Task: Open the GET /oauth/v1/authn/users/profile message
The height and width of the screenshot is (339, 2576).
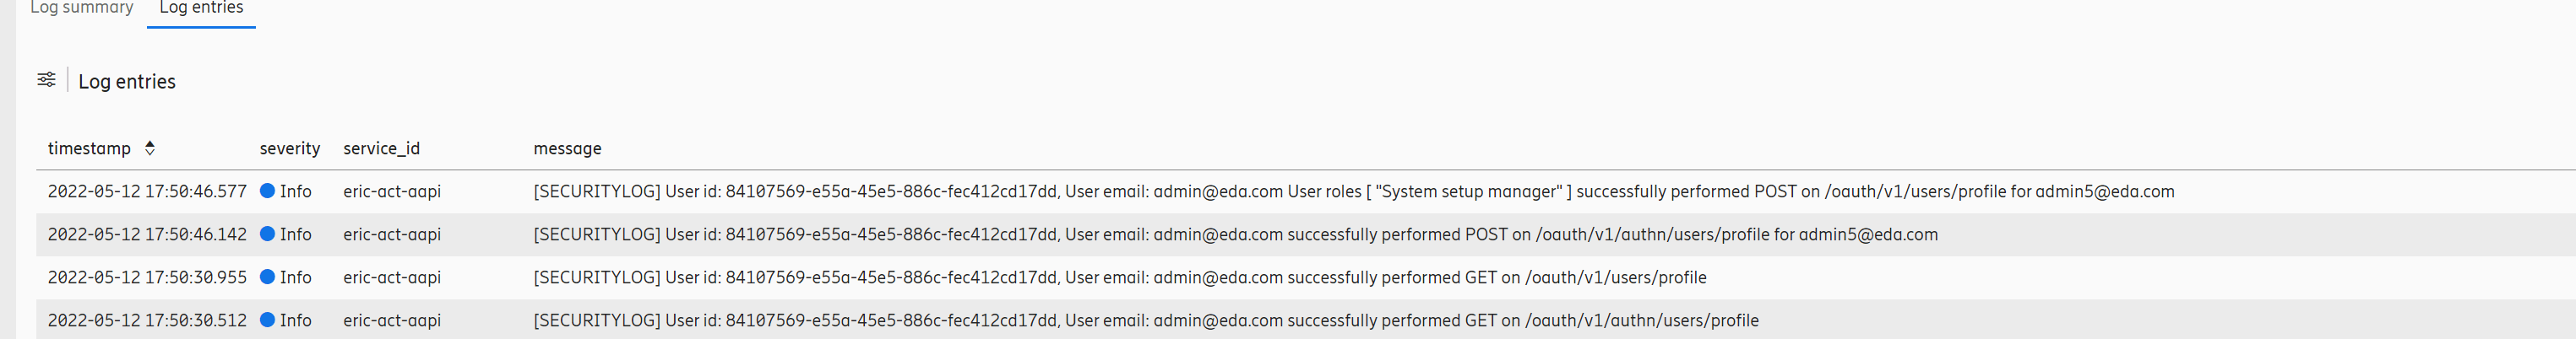Action: coord(1145,319)
